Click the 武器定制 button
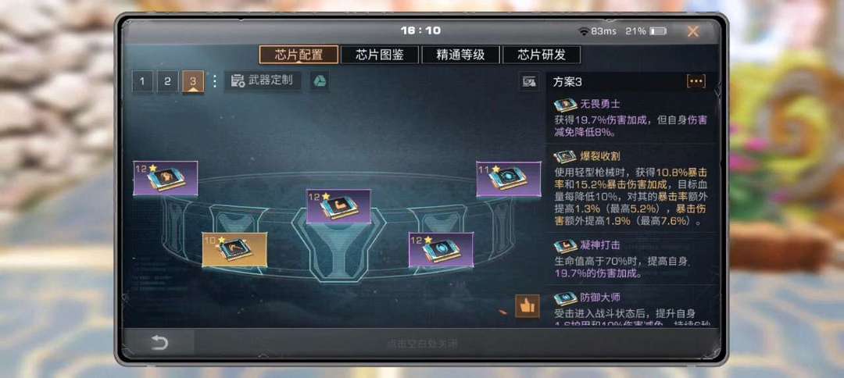This screenshot has height=378, width=844. click(x=262, y=80)
